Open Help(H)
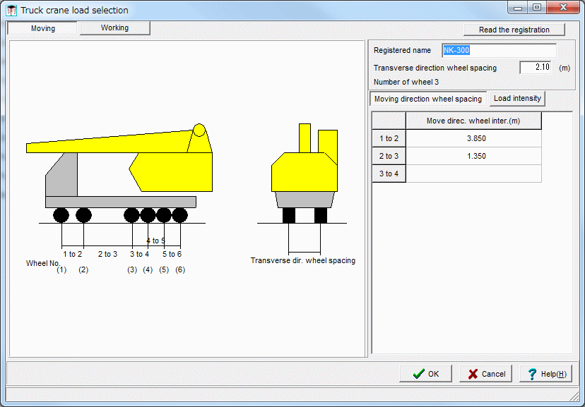The image size is (585, 407). pyautogui.click(x=545, y=373)
